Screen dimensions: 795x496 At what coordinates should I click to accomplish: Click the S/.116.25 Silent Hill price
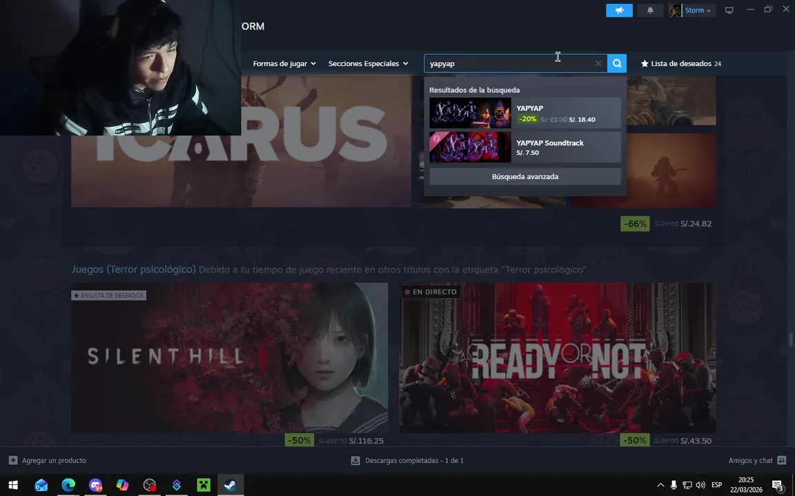coord(366,441)
